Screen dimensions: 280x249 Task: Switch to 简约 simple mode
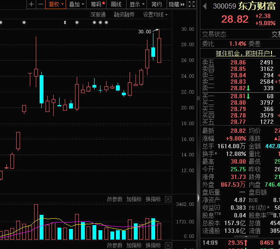point(156,4)
